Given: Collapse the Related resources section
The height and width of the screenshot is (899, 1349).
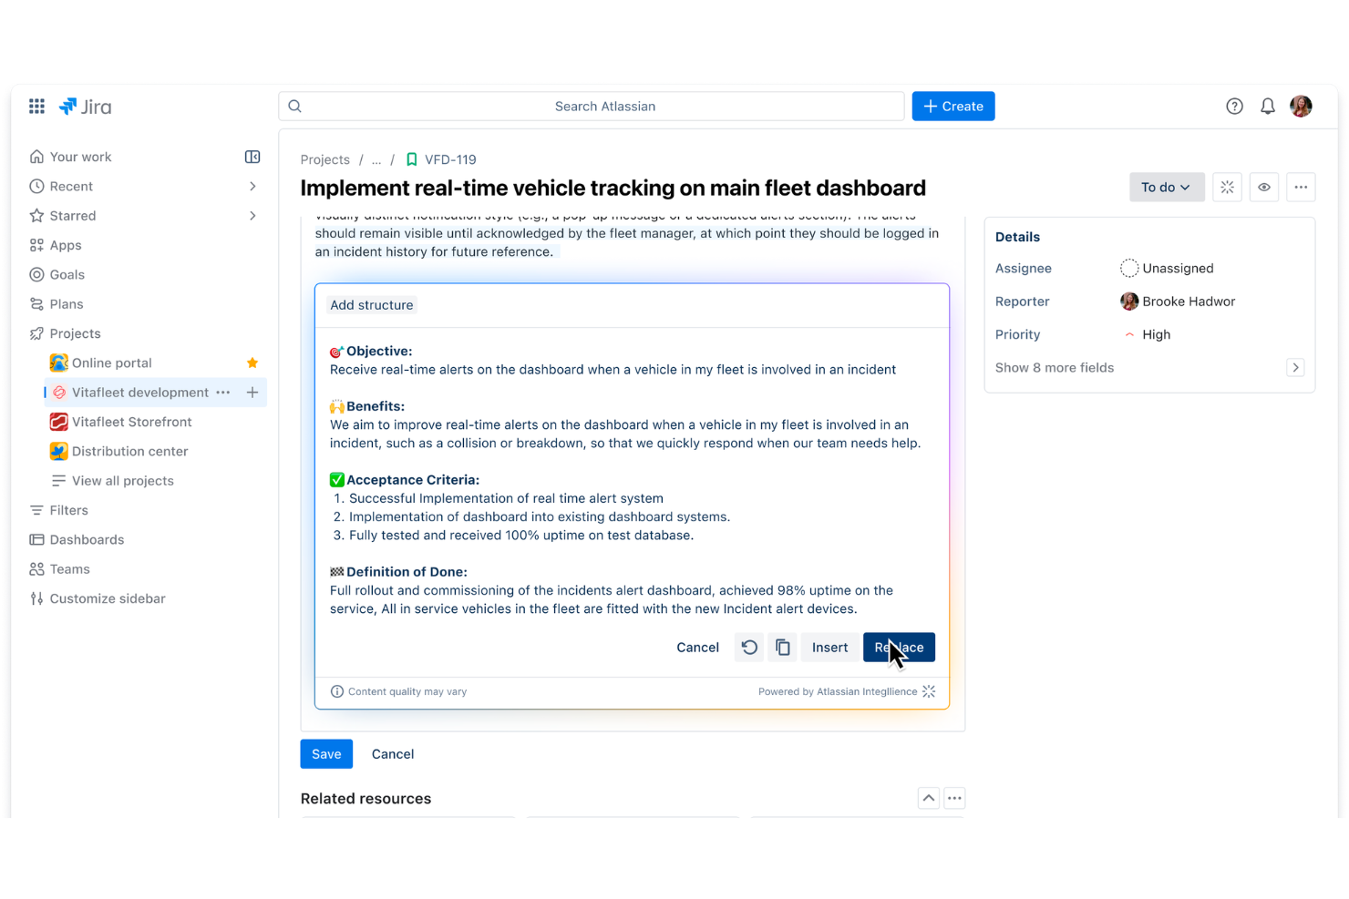Looking at the screenshot, I should [x=928, y=799].
